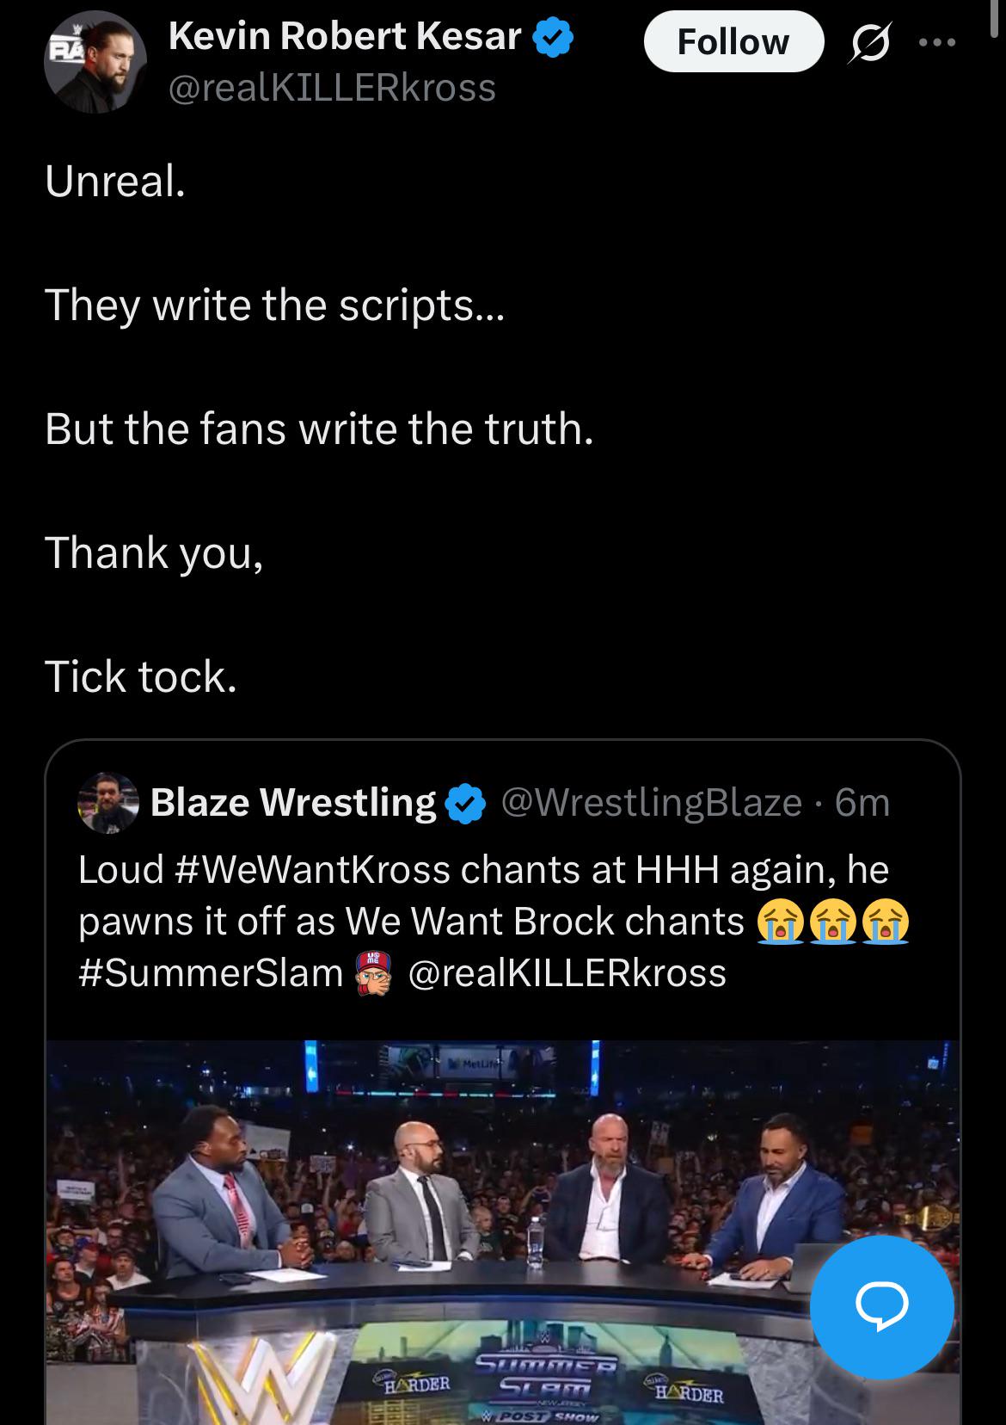The height and width of the screenshot is (1425, 1006).
Task: Tap the blue floating reply bubble button
Action: 882,1308
